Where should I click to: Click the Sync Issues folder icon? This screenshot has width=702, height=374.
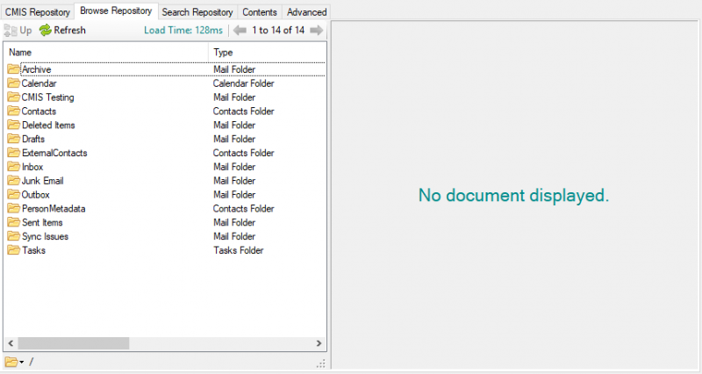click(13, 236)
